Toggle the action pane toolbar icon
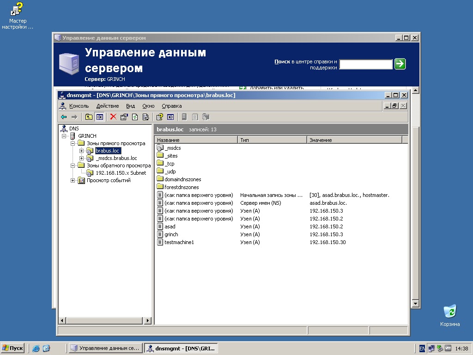473x355 pixels. [x=170, y=117]
